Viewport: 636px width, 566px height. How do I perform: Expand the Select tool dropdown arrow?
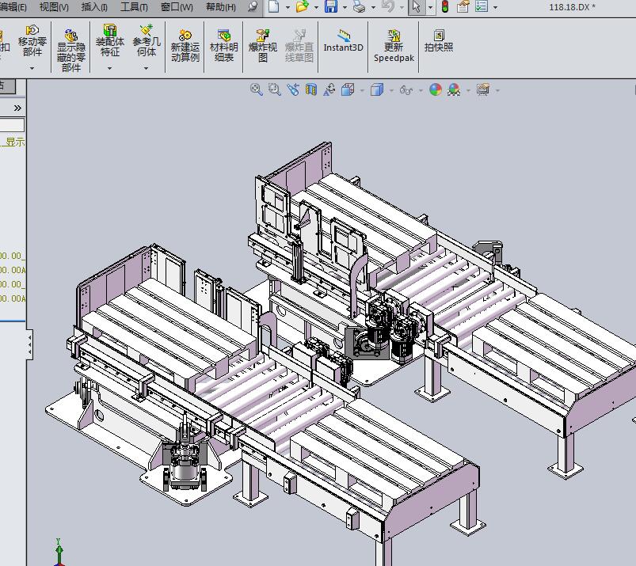[x=430, y=7]
